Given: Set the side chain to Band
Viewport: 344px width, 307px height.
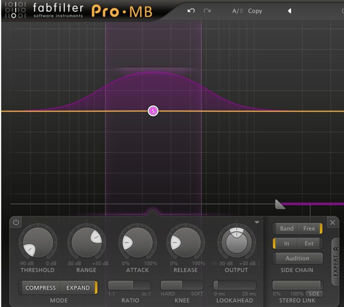Looking at the screenshot, I should 287,228.
